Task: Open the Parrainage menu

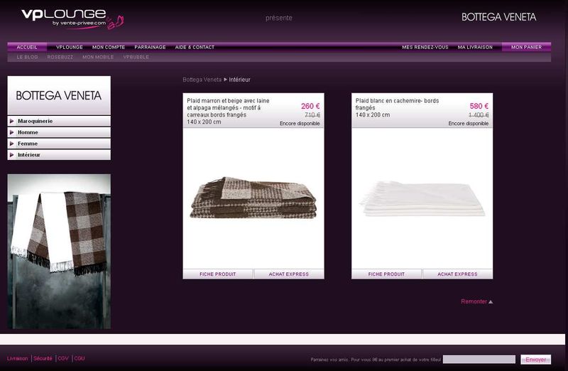Action: [150, 47]
